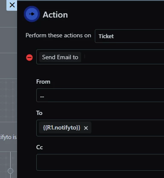
Task: Remove the {{R1.notifyto}} recipient tag
Action: pyautogui.click(x=86, y=128)
